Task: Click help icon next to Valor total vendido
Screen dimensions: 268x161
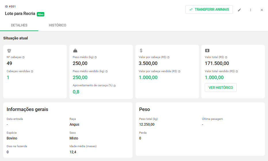Action: click(x=237, y=71)
